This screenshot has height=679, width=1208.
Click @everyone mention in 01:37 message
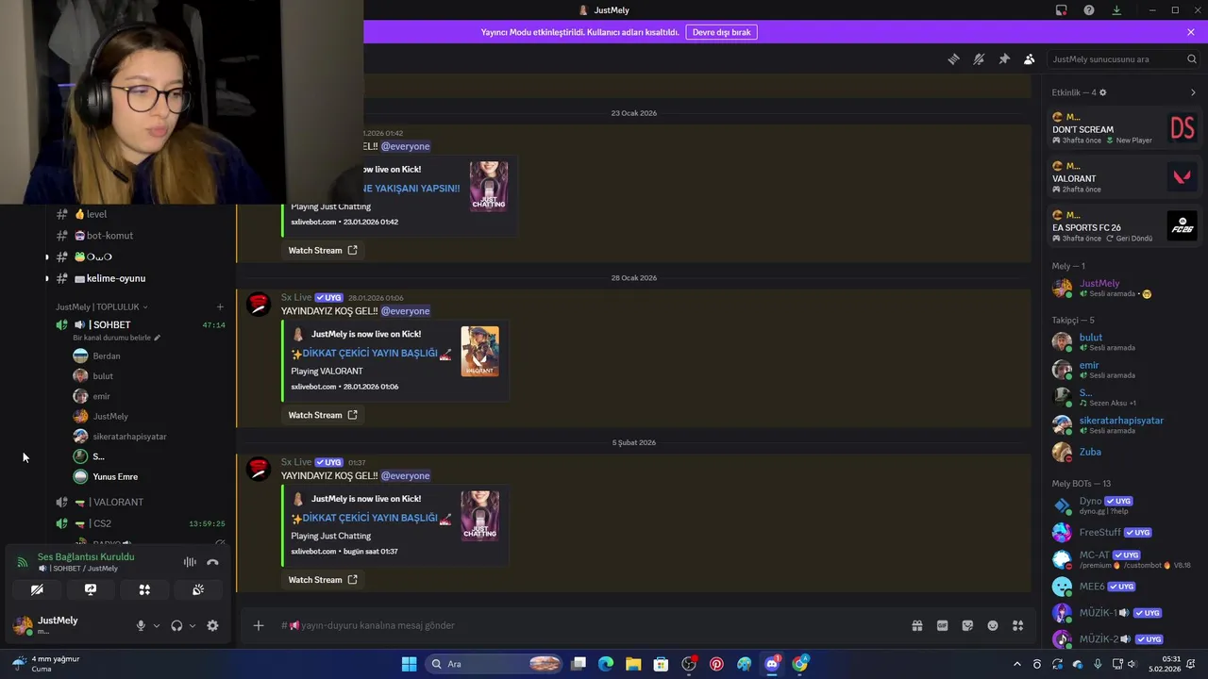tap(405, 475)
